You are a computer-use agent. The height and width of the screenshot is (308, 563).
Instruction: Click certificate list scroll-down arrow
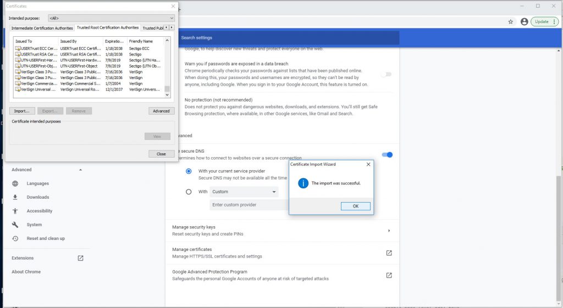tap(167, 95)
